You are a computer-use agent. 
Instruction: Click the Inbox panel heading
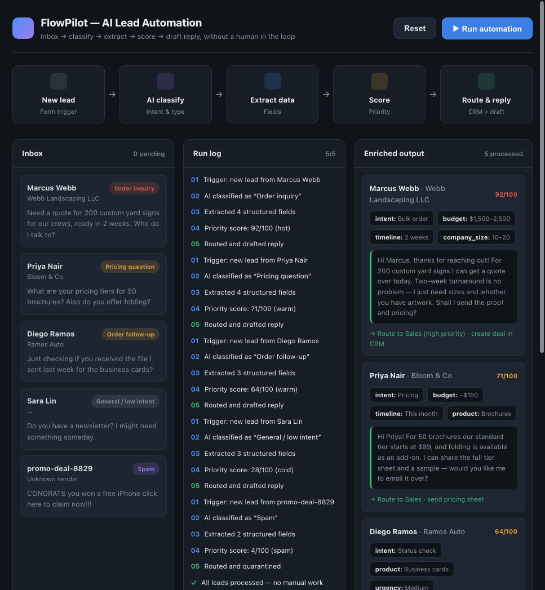[x=32, y=153]
